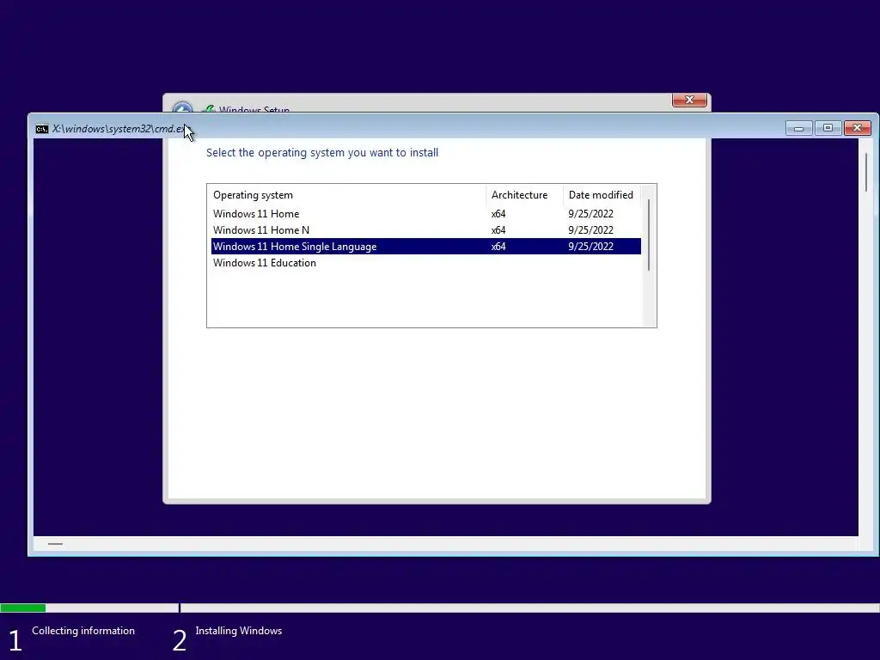Click the cmd.exe window title bar text
The image size is (880, 660).
point(119,129)
